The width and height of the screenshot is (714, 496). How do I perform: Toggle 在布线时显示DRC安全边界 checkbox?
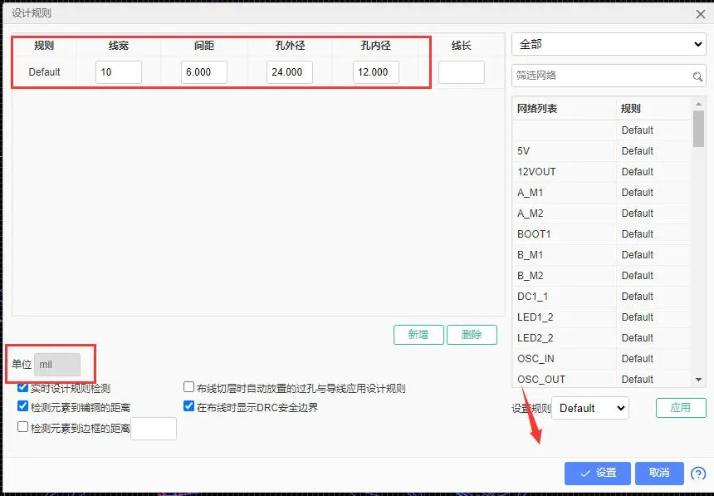coord(189,407)
